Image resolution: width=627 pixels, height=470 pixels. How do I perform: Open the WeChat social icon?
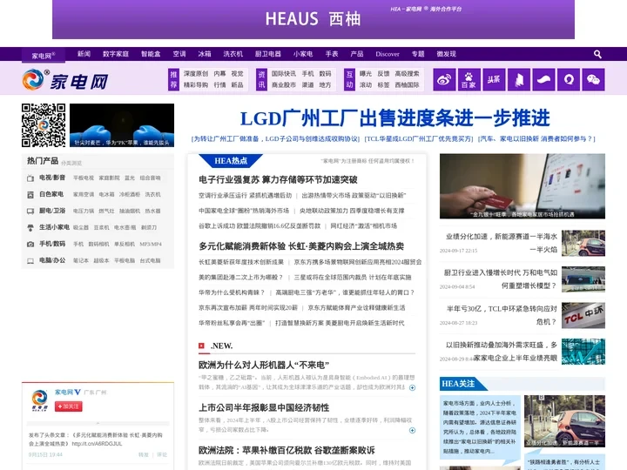593,79
